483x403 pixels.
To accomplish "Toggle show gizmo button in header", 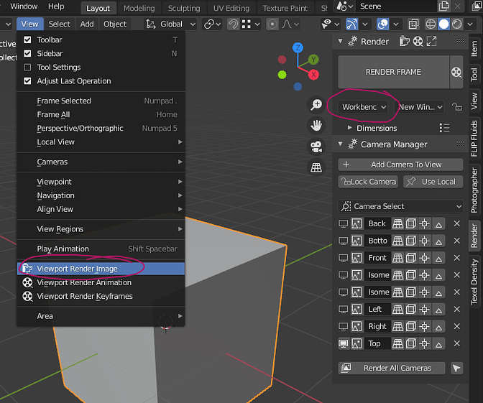I will (351, 24).
